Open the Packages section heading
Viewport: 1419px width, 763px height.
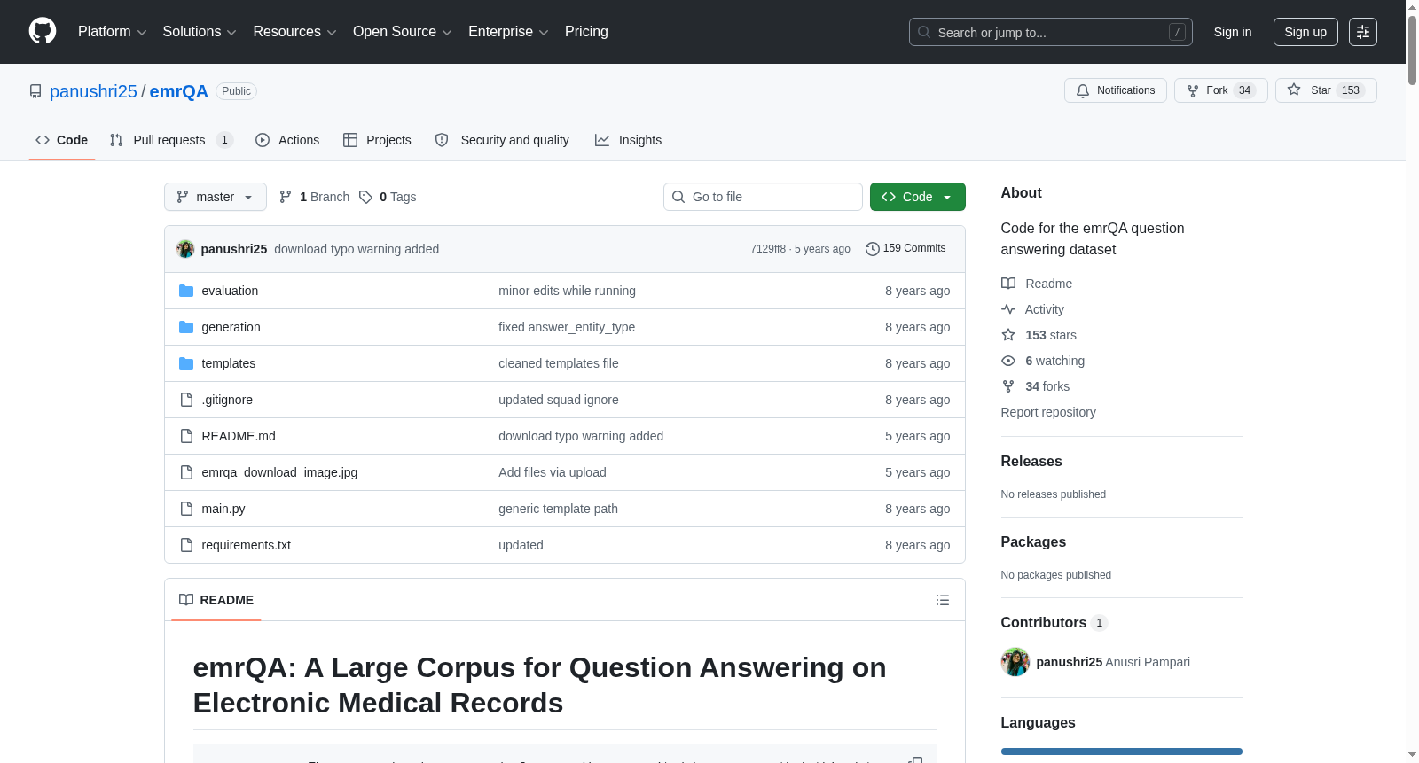(1033, 541)
